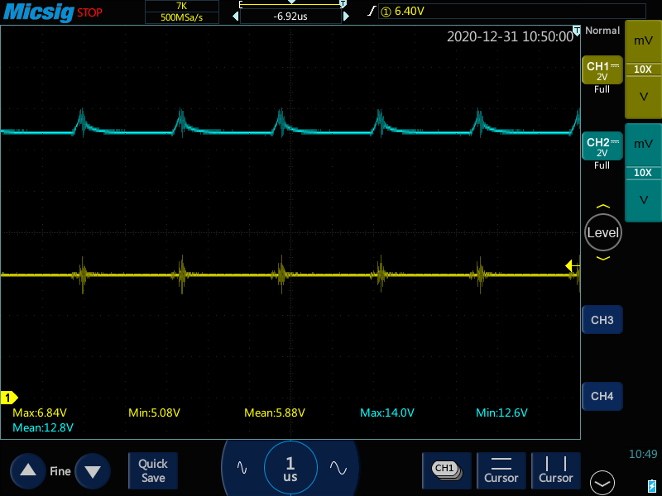The image size is (662, 496).
Task: Tap the horizontal position overview bar at top
Action: 291,5
